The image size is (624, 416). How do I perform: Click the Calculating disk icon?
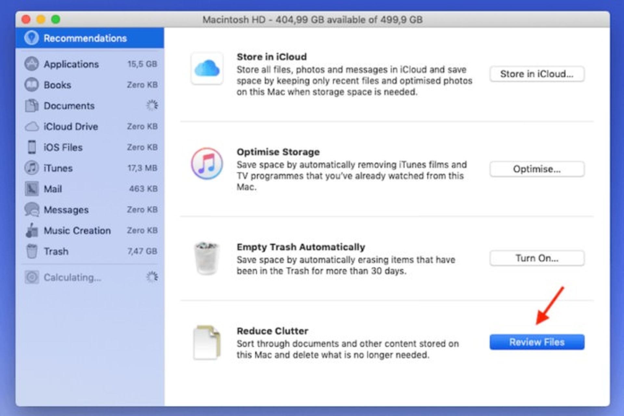32,277
